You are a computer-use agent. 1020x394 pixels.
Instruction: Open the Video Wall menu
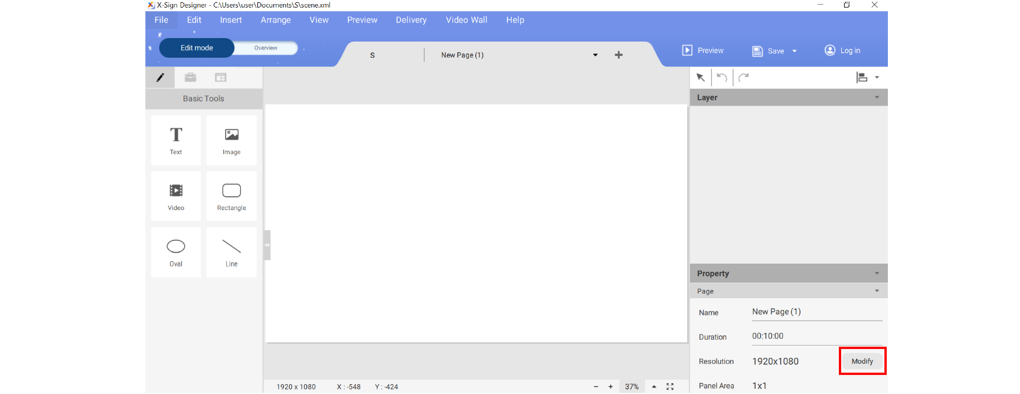466,20
